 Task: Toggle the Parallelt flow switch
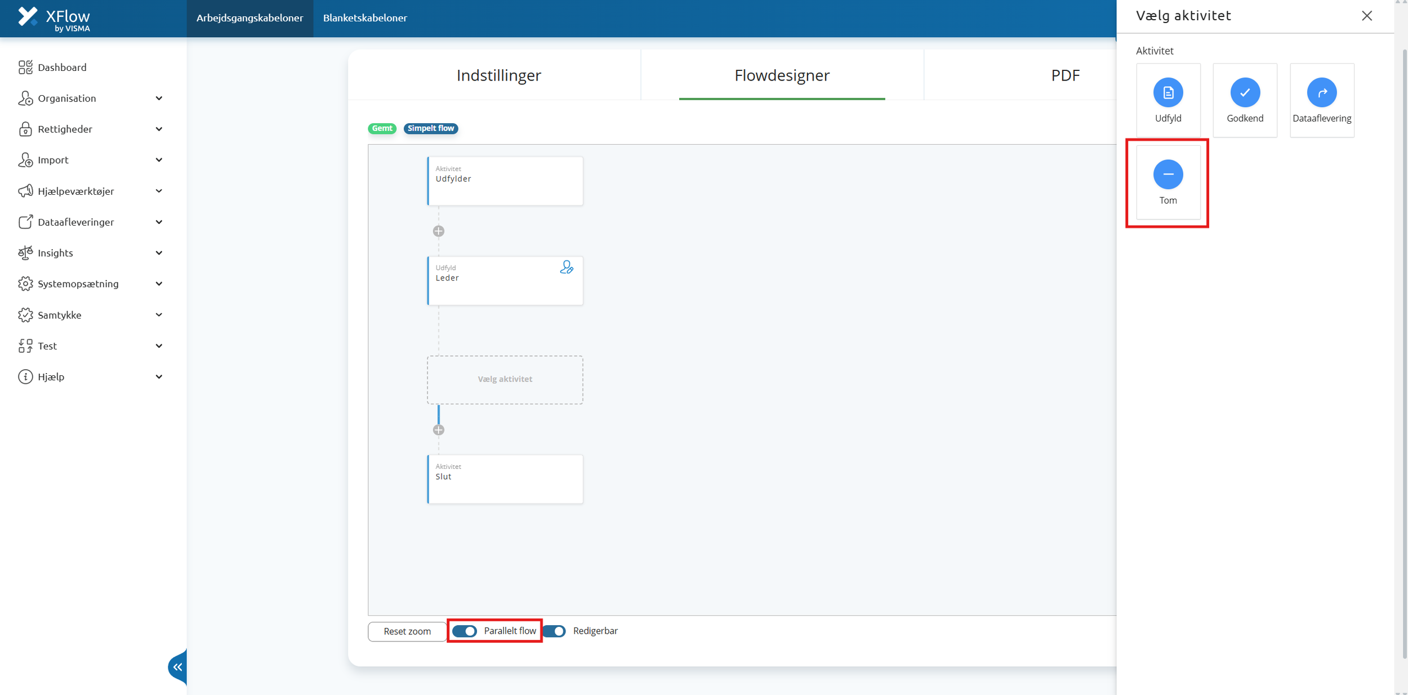click(x=465, y=631)
